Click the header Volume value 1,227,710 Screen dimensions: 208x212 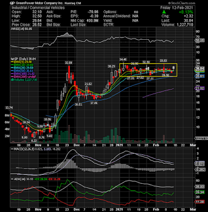tap(185, 25)
